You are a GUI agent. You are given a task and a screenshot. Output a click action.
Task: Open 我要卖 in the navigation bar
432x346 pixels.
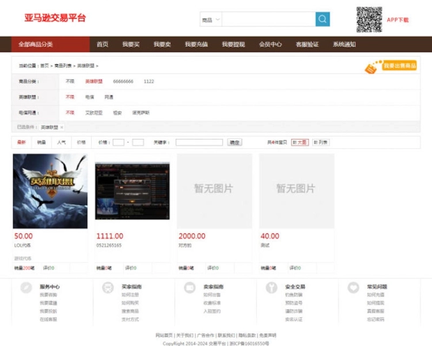[x=162, y=44]
